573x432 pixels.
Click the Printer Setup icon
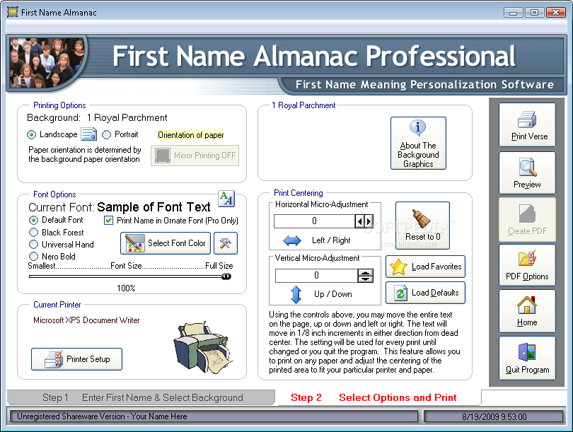[x=54, y=359]
